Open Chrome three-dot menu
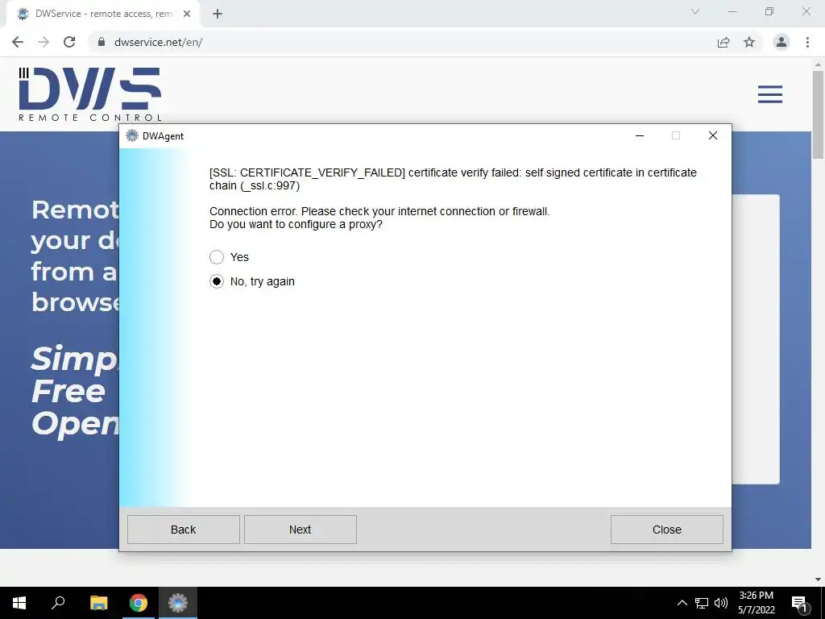This screenshot has width=825, height=619. tap(807, 42)
